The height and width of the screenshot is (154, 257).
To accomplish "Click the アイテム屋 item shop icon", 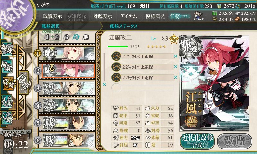I will (x=199, y=16).
